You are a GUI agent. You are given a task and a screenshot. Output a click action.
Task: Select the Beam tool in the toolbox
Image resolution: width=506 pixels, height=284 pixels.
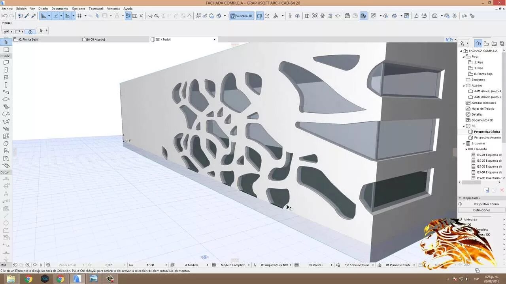(6, 92)
